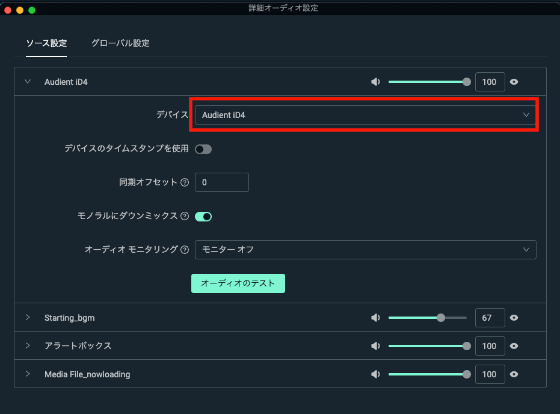Viewport: 560px width, 414px height.
Task: Click help icon beside オーディオ モニタリング
Action: click(x=185, y=249)
